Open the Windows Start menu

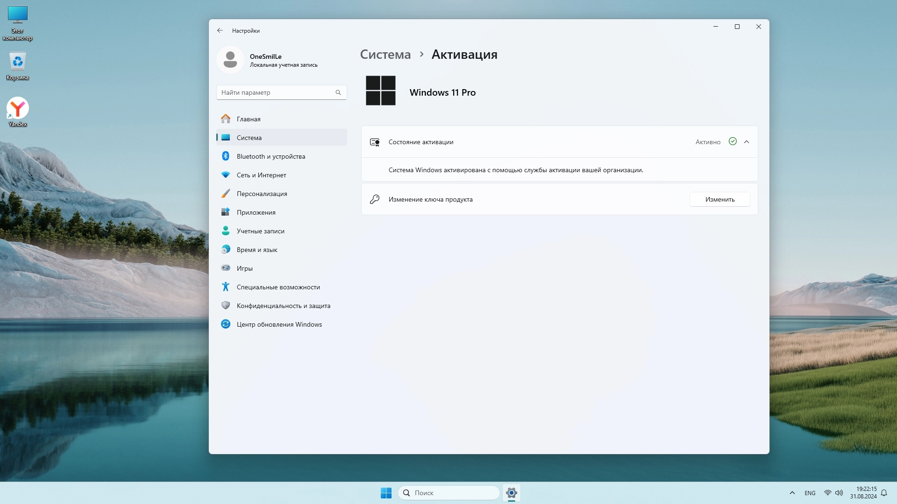click(x=386, y=493)
